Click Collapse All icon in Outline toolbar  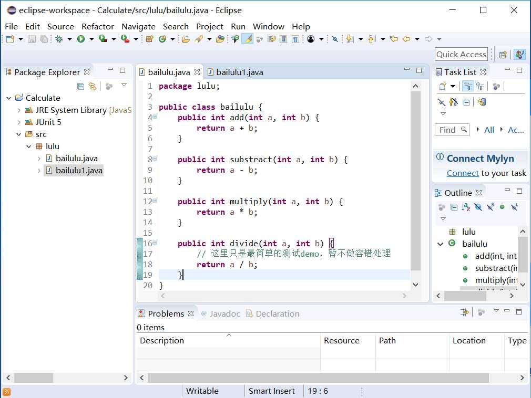pos(454,207)
